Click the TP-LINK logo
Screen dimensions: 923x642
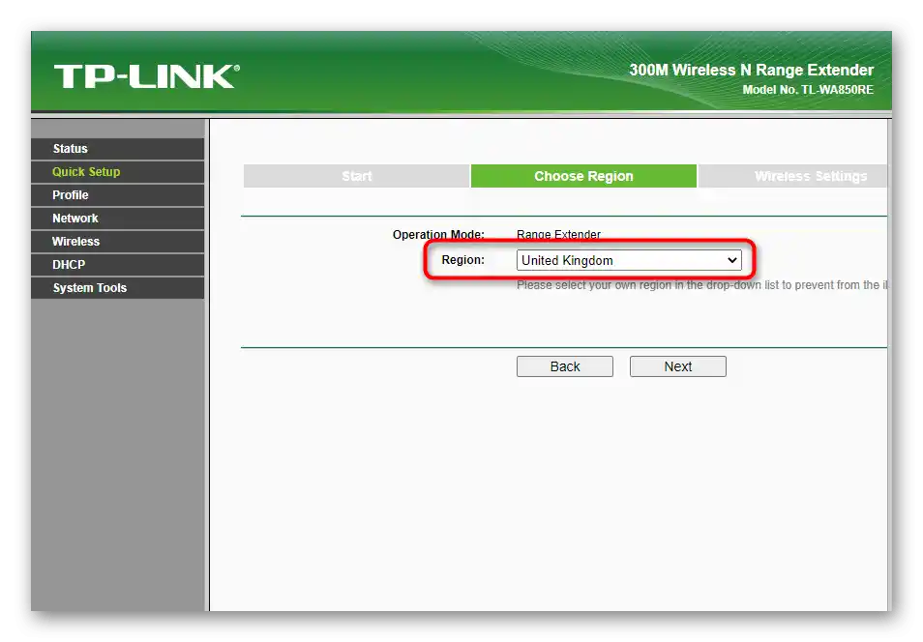(146, 77)
